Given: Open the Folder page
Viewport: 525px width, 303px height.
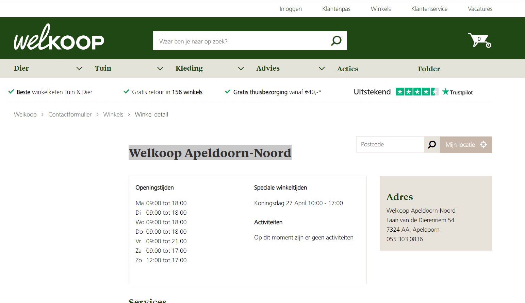Looking at the screenshot, I should (x=429, y=69).
